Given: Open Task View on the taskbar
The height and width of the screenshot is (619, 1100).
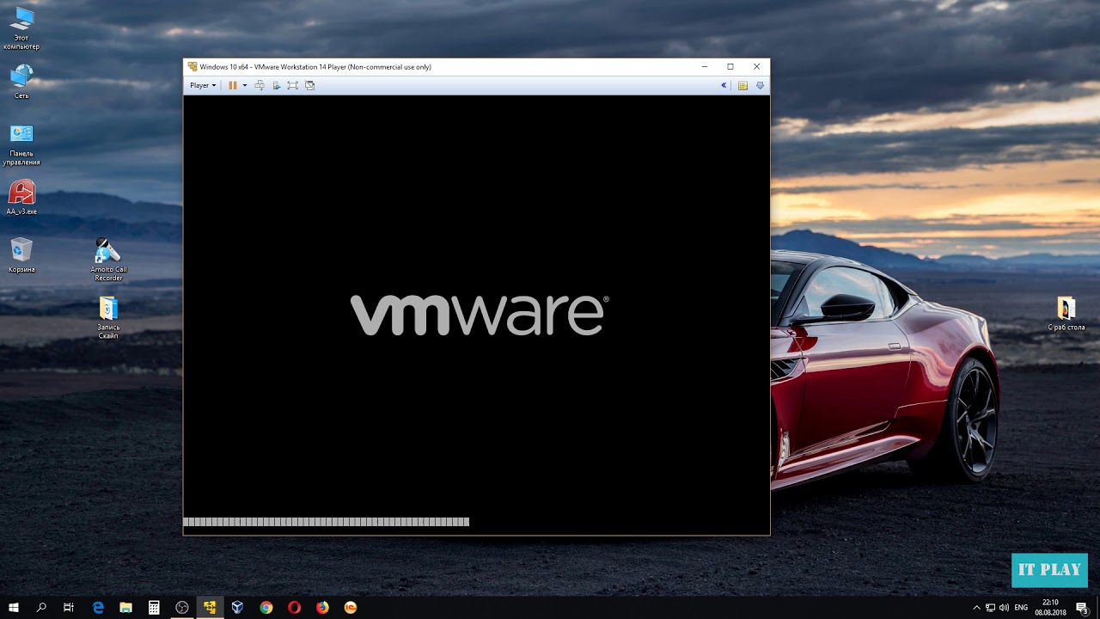Looking at the screenshot, I should pos(69,607).
